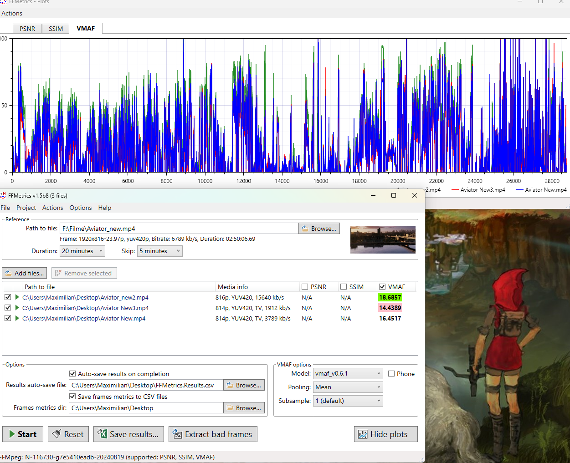This screenshot has height=463, width=570.
Task: Click Remove selected button
Action: 84,273
